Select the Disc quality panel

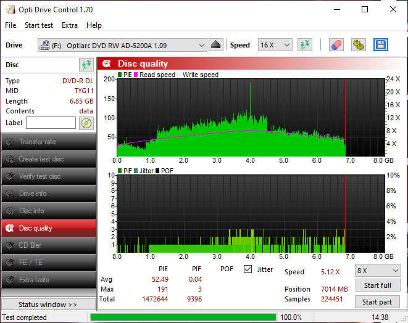tap(49, 228)
